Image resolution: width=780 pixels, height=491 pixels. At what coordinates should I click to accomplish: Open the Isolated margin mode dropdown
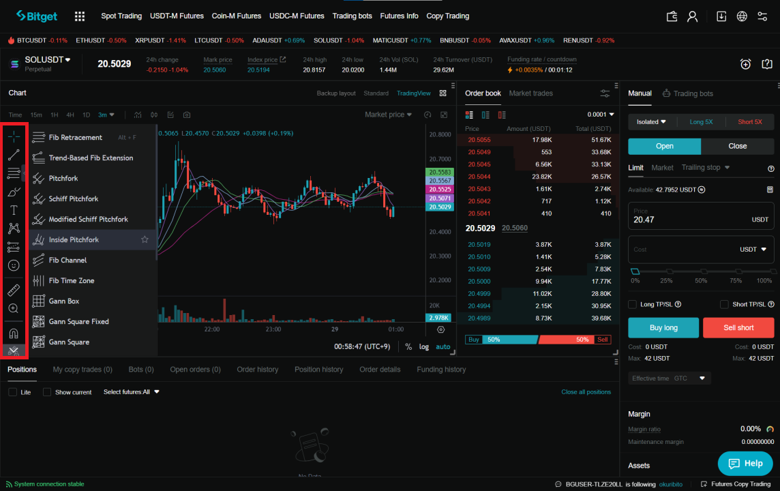[651, 122]
